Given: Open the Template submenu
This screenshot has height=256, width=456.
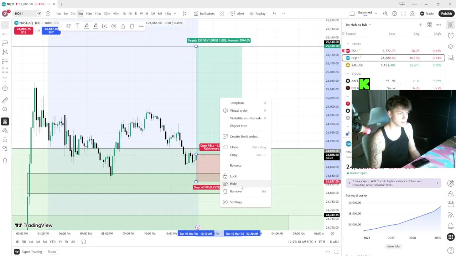Looking at the screenshot, I should 245,103.
